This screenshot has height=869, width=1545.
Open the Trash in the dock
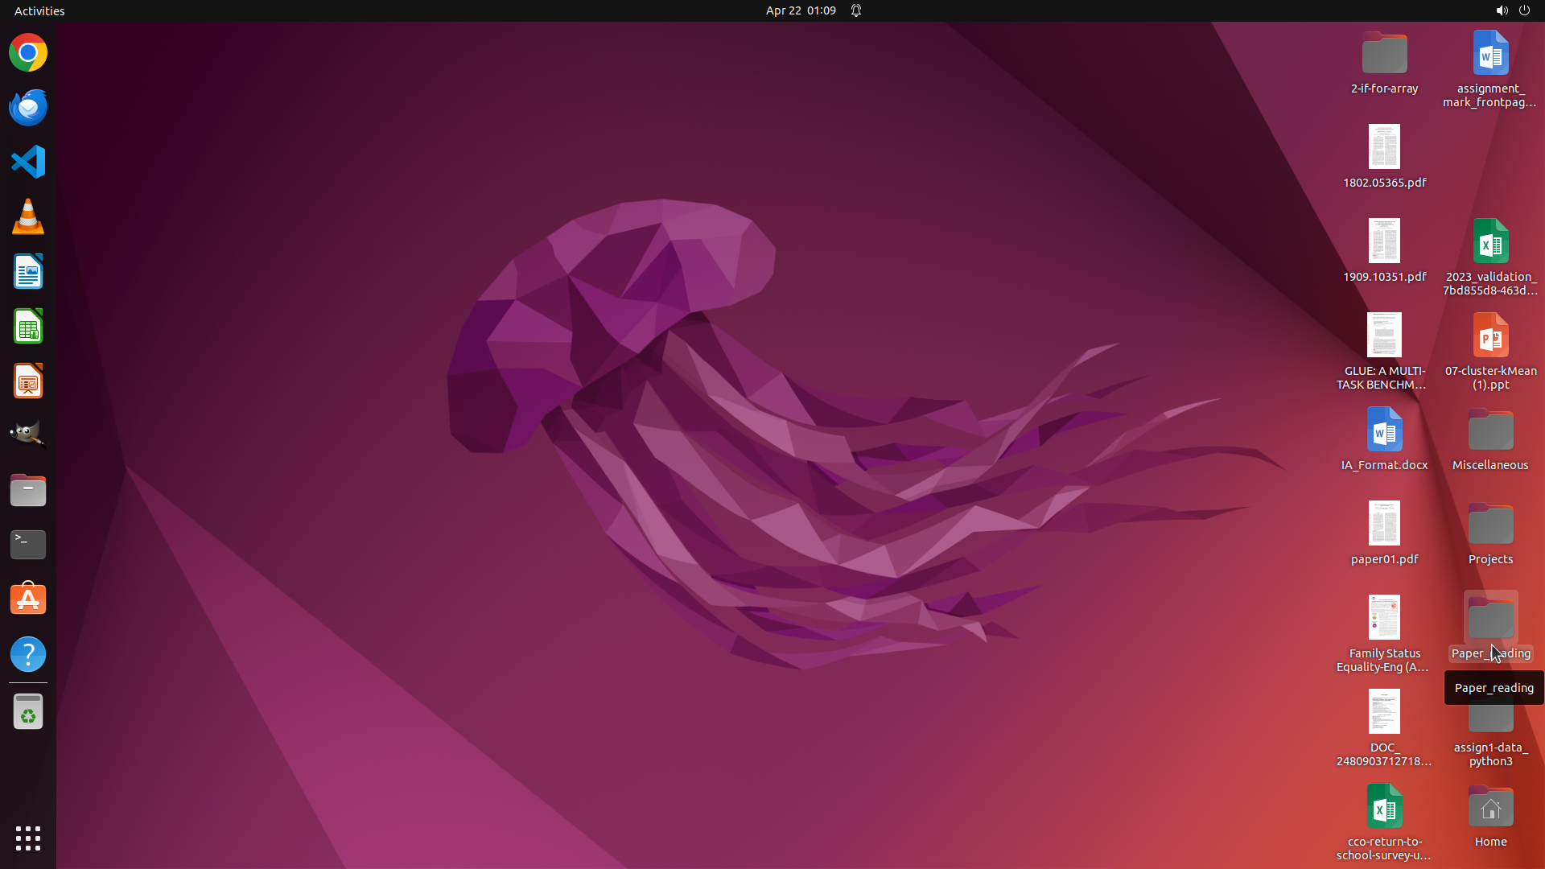tap(28, 712)
